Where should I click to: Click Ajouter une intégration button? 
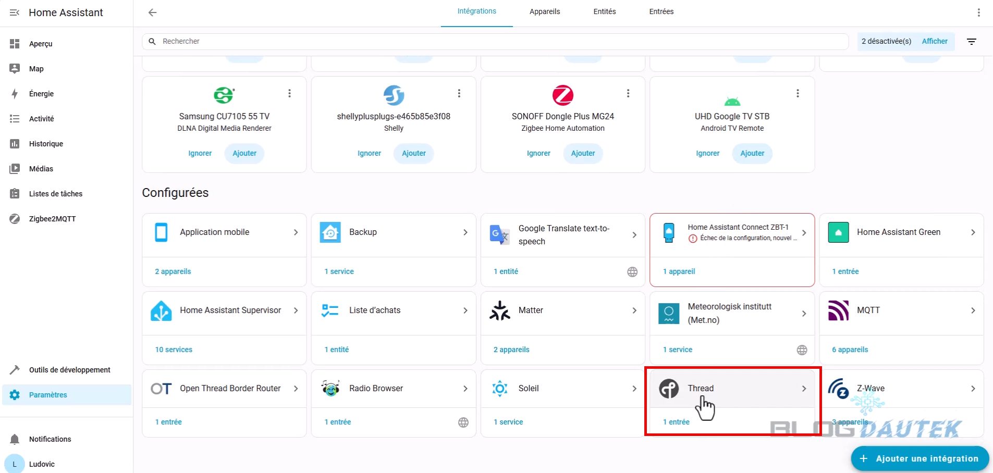(x=920, y=458)
